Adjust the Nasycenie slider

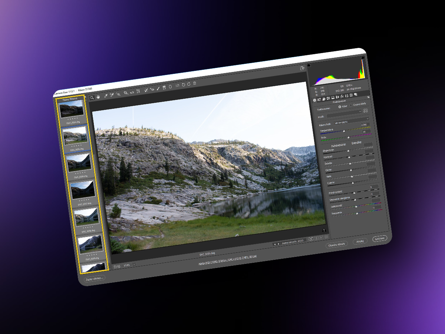tap(357, 213)
